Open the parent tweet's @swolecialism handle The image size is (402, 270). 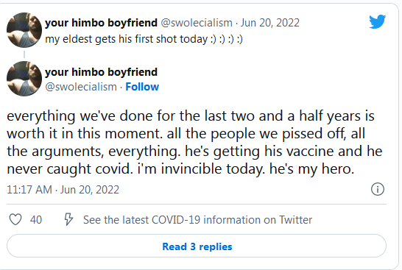coord(197,23)
